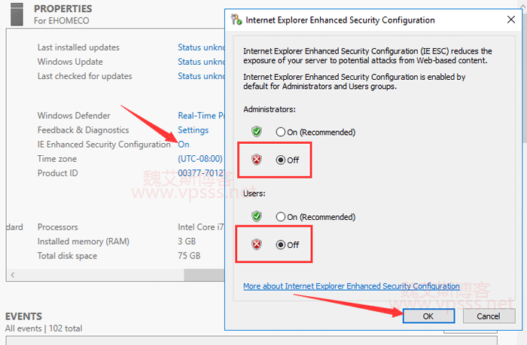This screenshot has height=345, width=527.
Task: Select Off for Administrators
Action: point(281,160)
